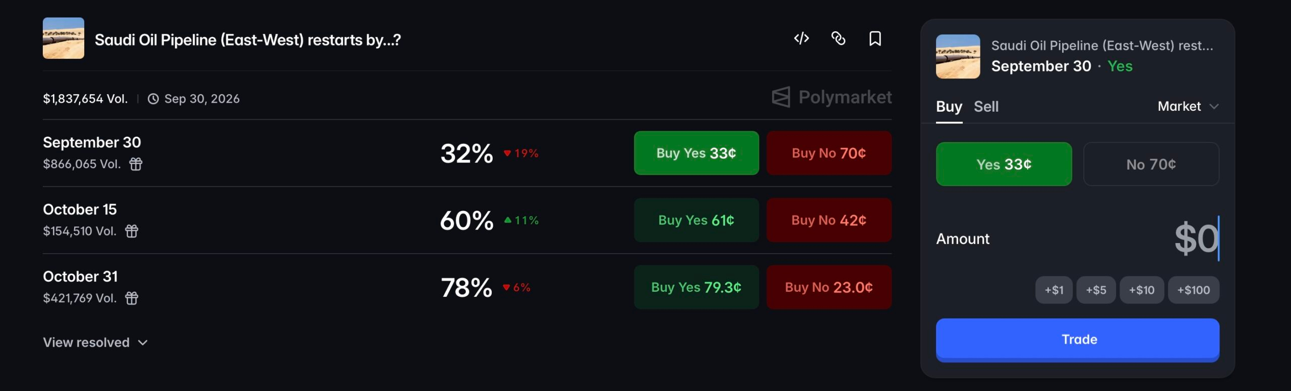Switch to the Sell tab

click(x=986, y=107)
